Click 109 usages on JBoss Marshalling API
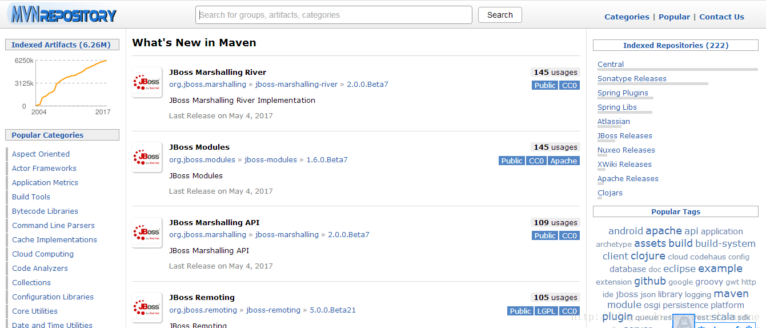The height and width of the screenshot is (328, 766). (x=555, y=222)
